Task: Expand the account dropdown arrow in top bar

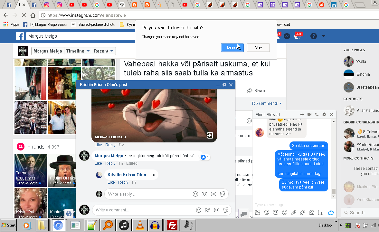Action: click(324, 36)
